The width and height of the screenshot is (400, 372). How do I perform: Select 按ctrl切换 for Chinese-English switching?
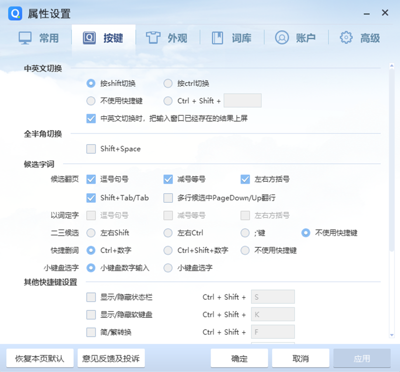coord(168,84)
